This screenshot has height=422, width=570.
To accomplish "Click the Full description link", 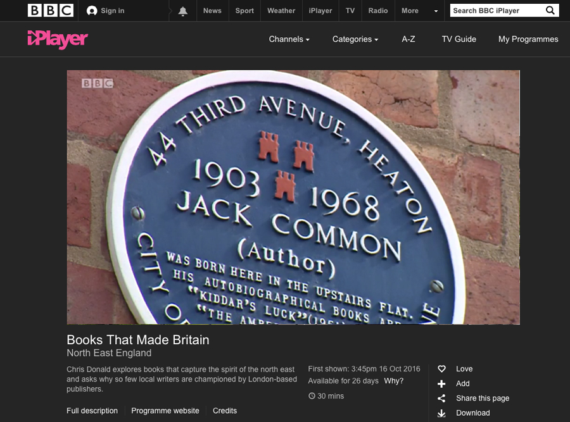I will click(92, 411).
